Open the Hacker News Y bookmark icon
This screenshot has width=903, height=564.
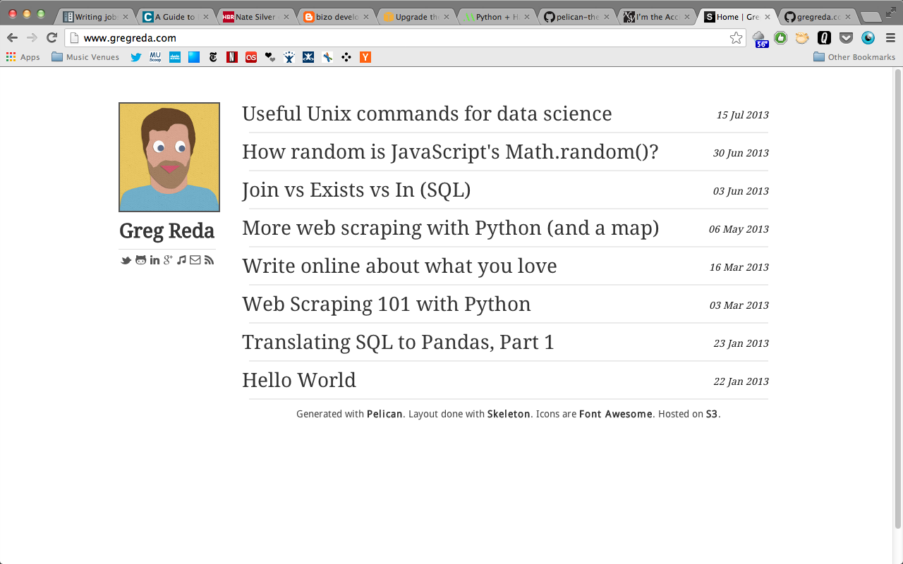(365, 57)
